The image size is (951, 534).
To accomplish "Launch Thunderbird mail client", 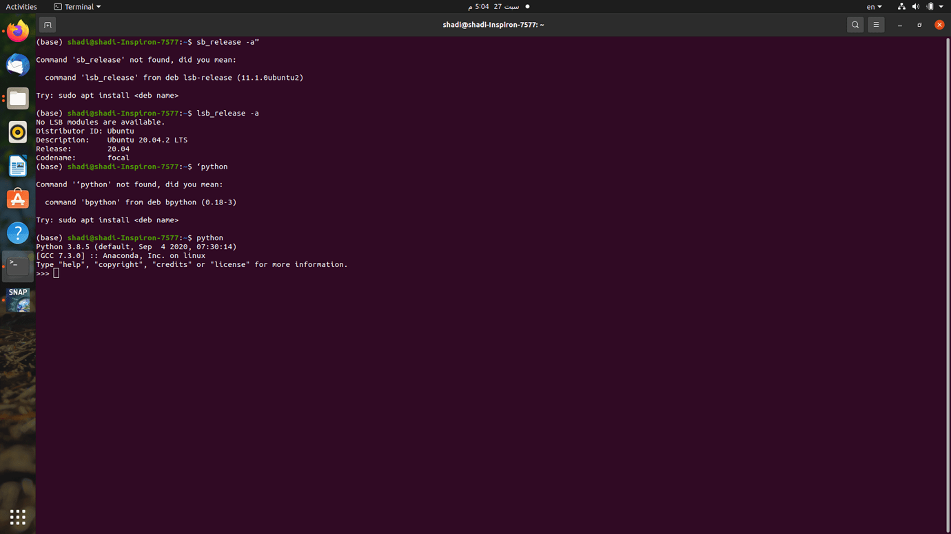I will 17,65.
